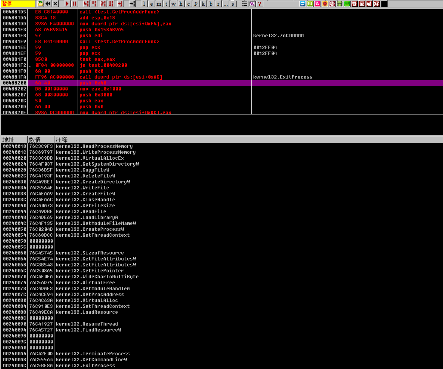Click the pink 'A' plugin icon
443x369 pixels.
pyautogui.click(x=317, y=4)
